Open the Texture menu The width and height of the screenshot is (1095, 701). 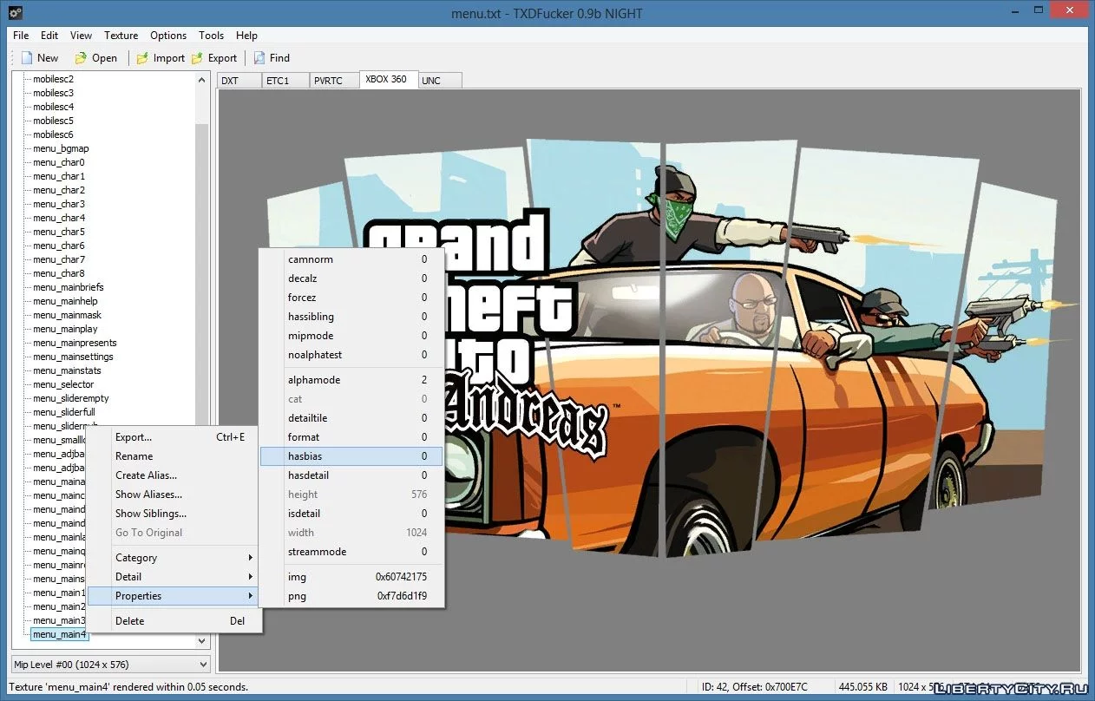point(121,36)
